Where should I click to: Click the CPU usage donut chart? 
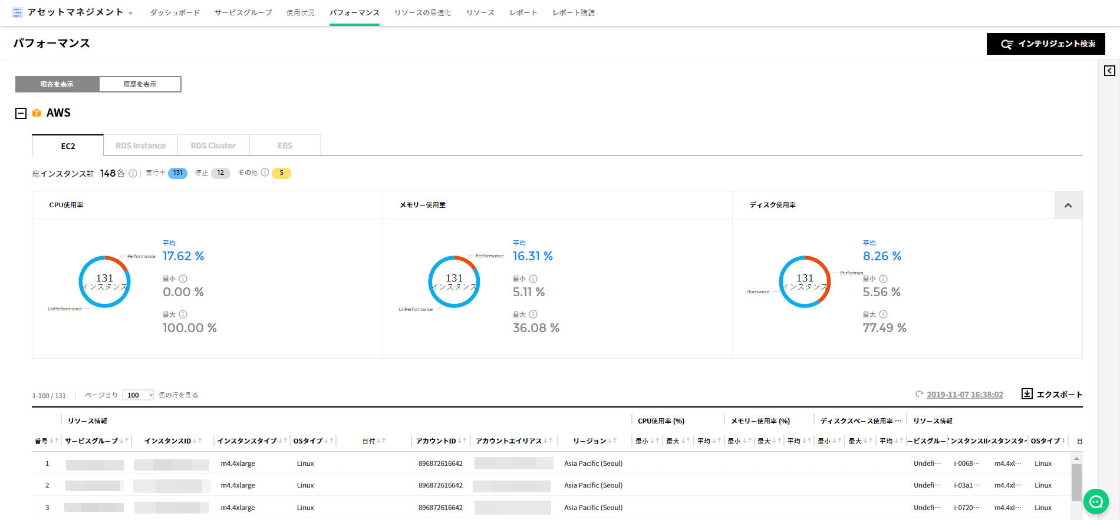point(104,282)
